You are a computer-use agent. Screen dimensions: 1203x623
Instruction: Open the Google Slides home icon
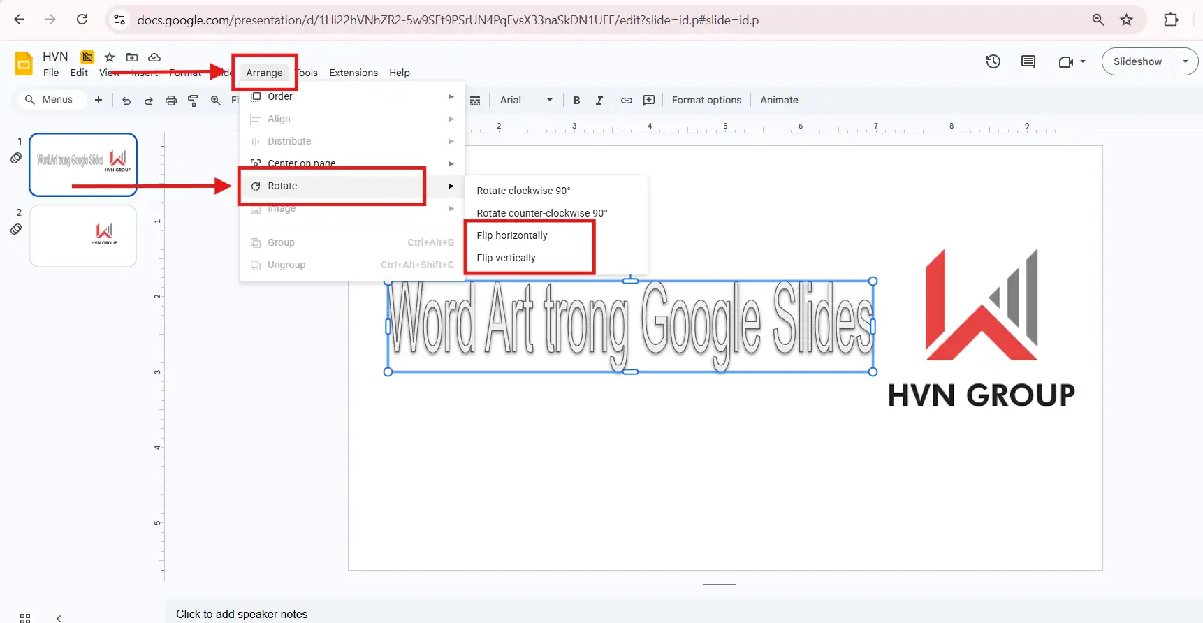[x=24, y=64]
